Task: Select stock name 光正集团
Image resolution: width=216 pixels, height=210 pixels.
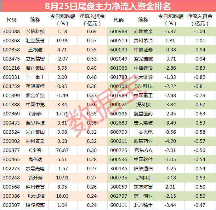Action: coord(35,132)
